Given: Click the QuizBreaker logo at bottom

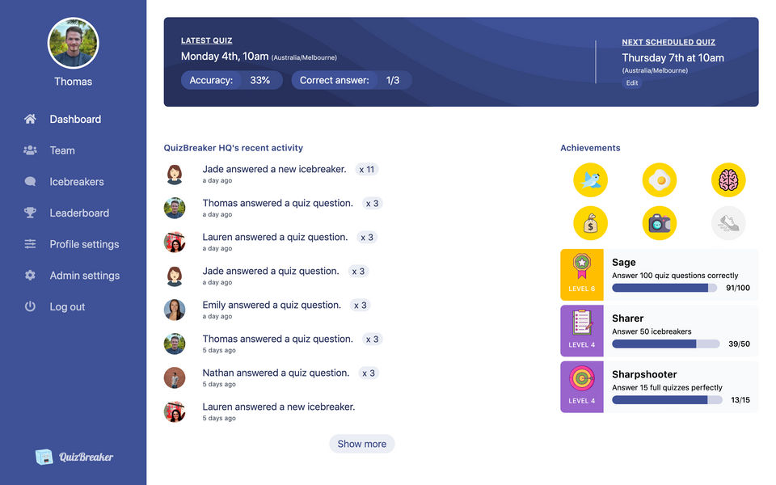Looking at the screenshot, I should pos(74,457).
